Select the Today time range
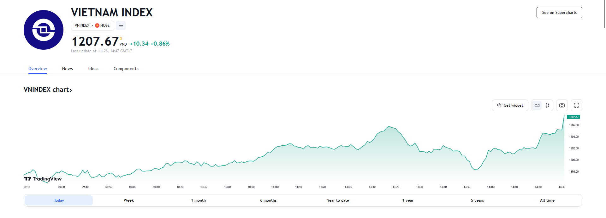 coord(59,200)
